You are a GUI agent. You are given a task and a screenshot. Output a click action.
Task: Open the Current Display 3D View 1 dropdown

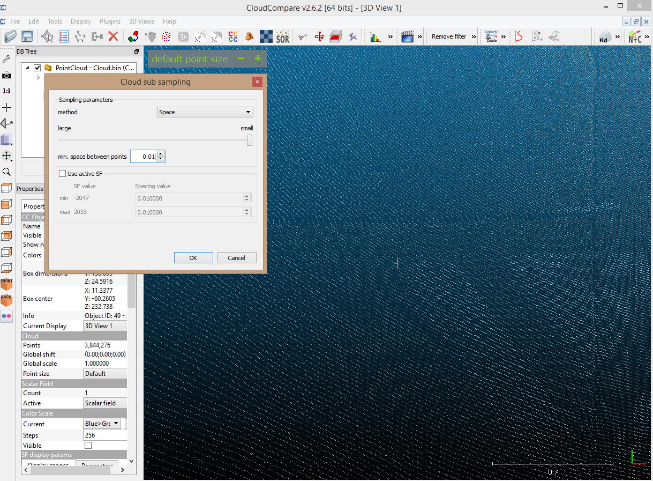[x=106, y=326]
